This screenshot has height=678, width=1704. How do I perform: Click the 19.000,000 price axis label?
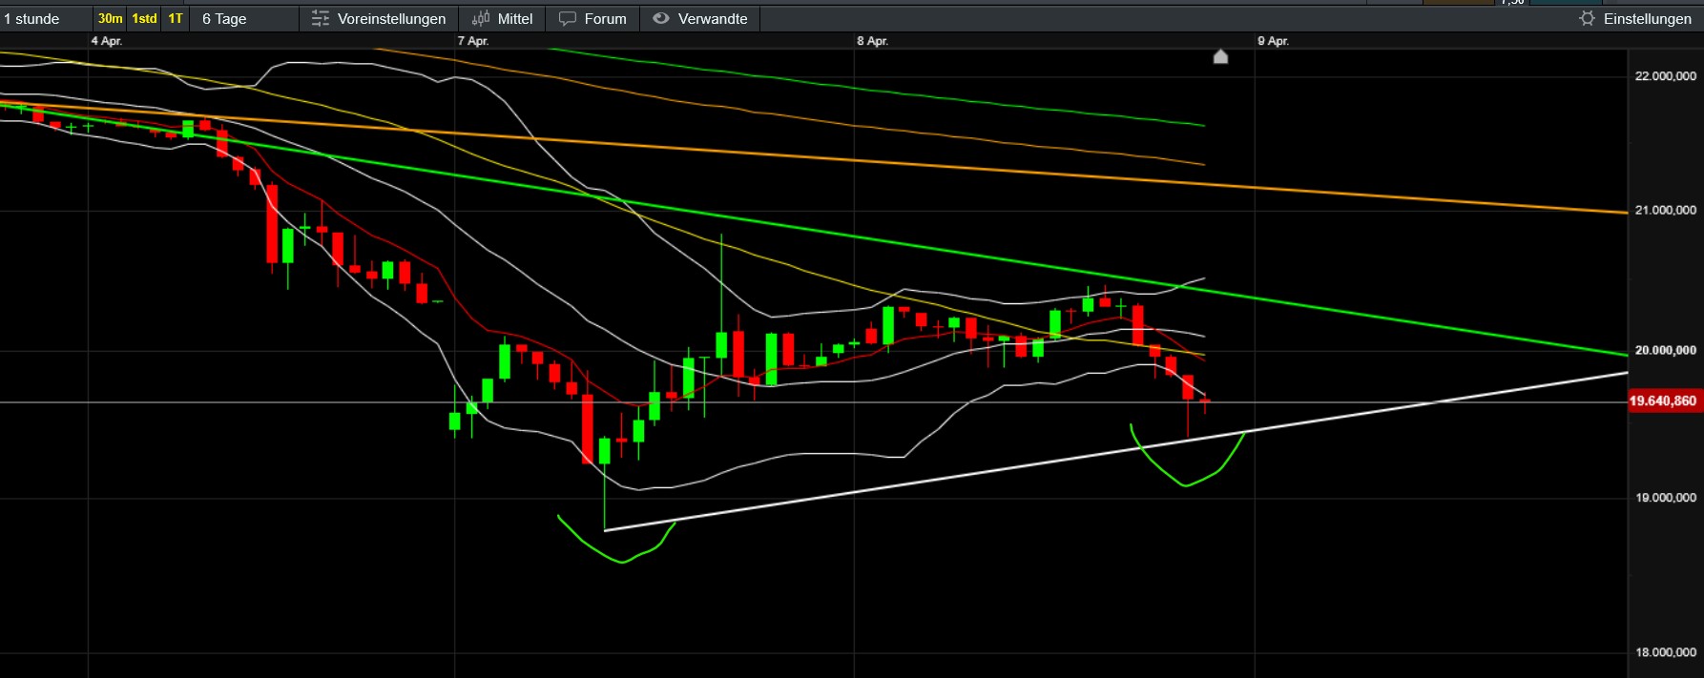point(1666,498)
